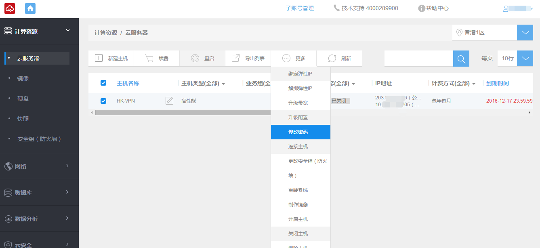Click the 2016-12-17 23:59:59 expiry text

pyautogui.click(x=509, y=101)
